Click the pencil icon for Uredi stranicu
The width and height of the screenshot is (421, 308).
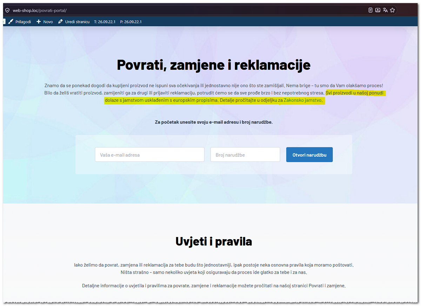61,22
